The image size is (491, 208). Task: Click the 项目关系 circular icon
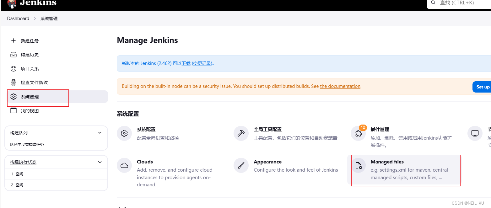13,69
